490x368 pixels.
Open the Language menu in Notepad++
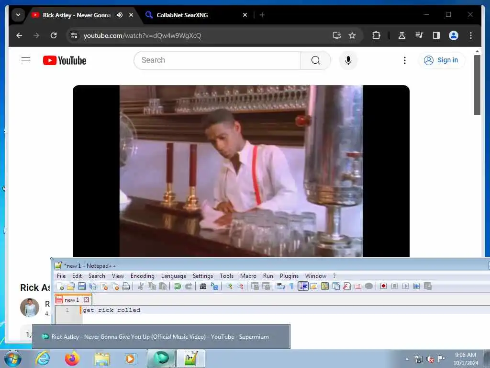174,276
